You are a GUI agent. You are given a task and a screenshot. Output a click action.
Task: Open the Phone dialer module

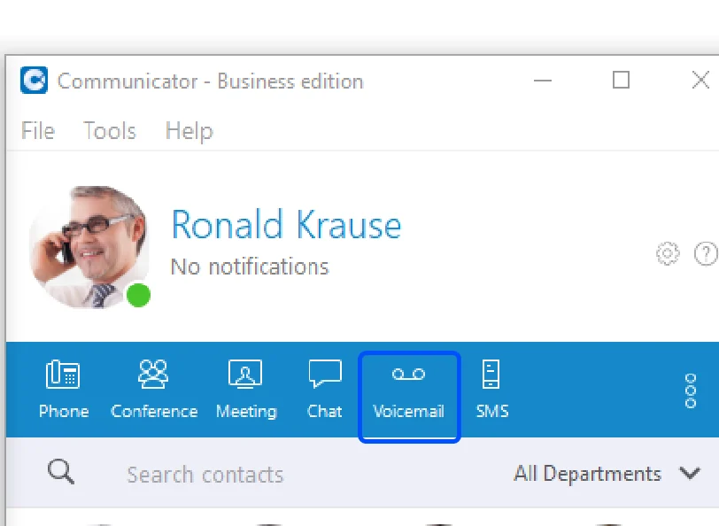click(63, 391)
